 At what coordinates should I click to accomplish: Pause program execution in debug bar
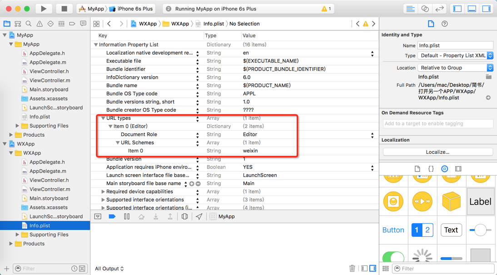tap(127, 216)
